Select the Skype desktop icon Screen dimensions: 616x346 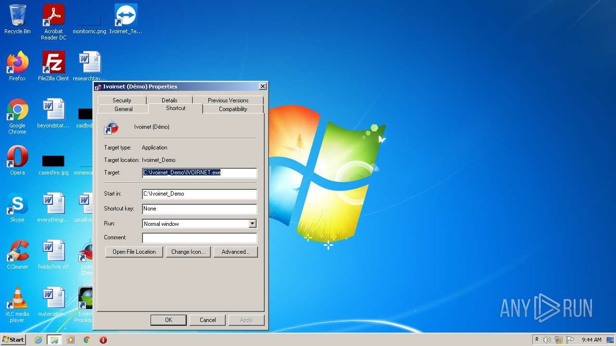(x=17, y=208)
